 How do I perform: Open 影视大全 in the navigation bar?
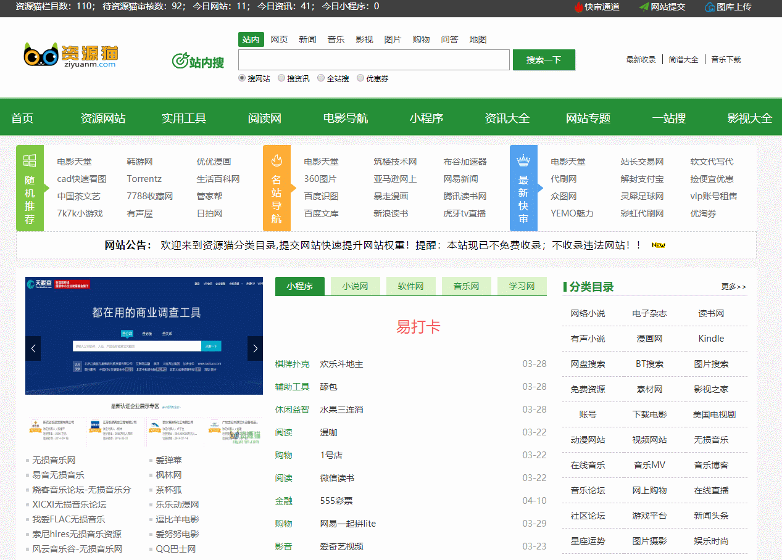tap(750, 118)
